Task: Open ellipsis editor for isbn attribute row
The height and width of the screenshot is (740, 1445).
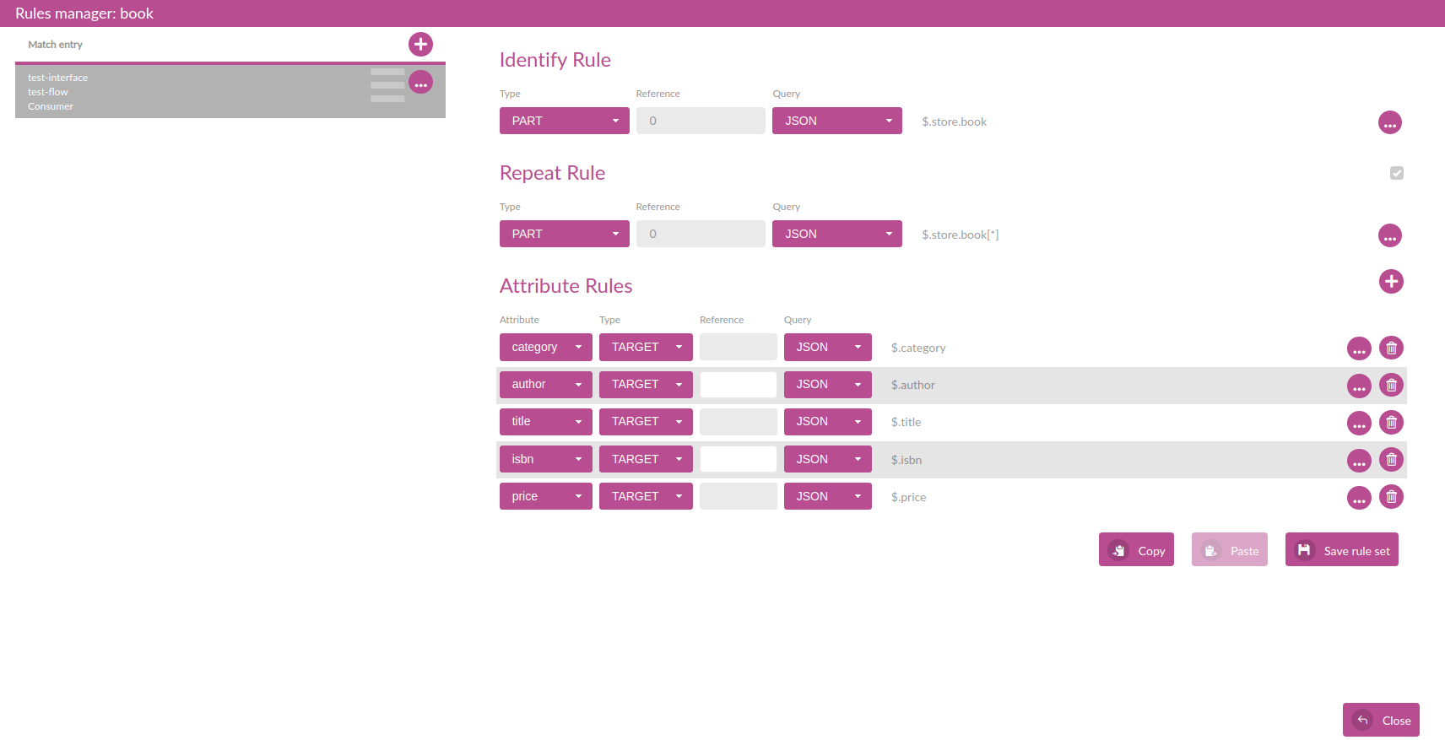Action: point(1359,460)
